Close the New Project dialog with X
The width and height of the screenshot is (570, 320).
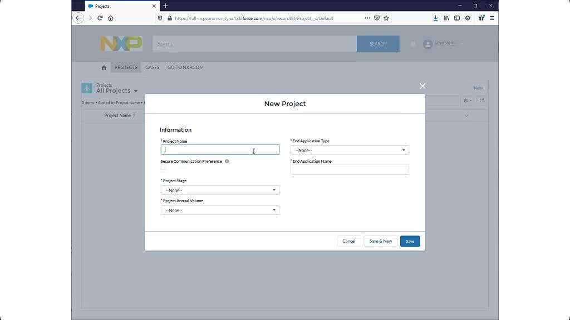point(422,86)
